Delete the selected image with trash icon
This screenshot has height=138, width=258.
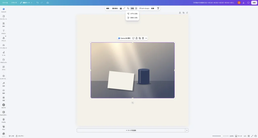(143, 38)
